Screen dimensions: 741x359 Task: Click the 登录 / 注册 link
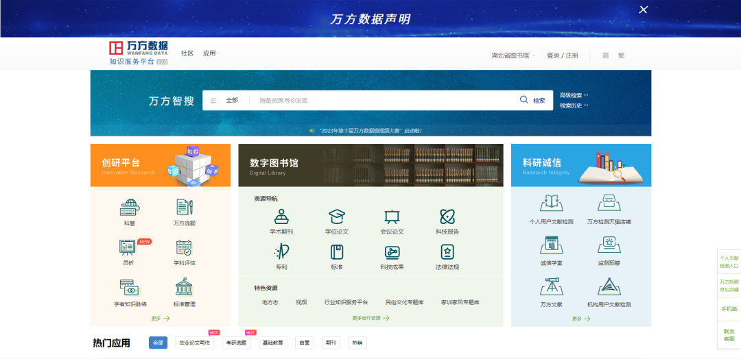[563, 55]
